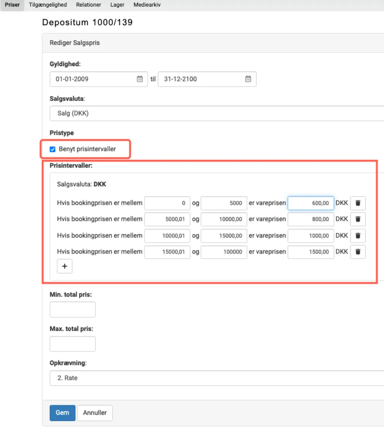Delete the 0 to 5000 price interval row
Image resolution: width=384 pixels, height=433 pixels.
pyautogui.click(x=358, y=203)
